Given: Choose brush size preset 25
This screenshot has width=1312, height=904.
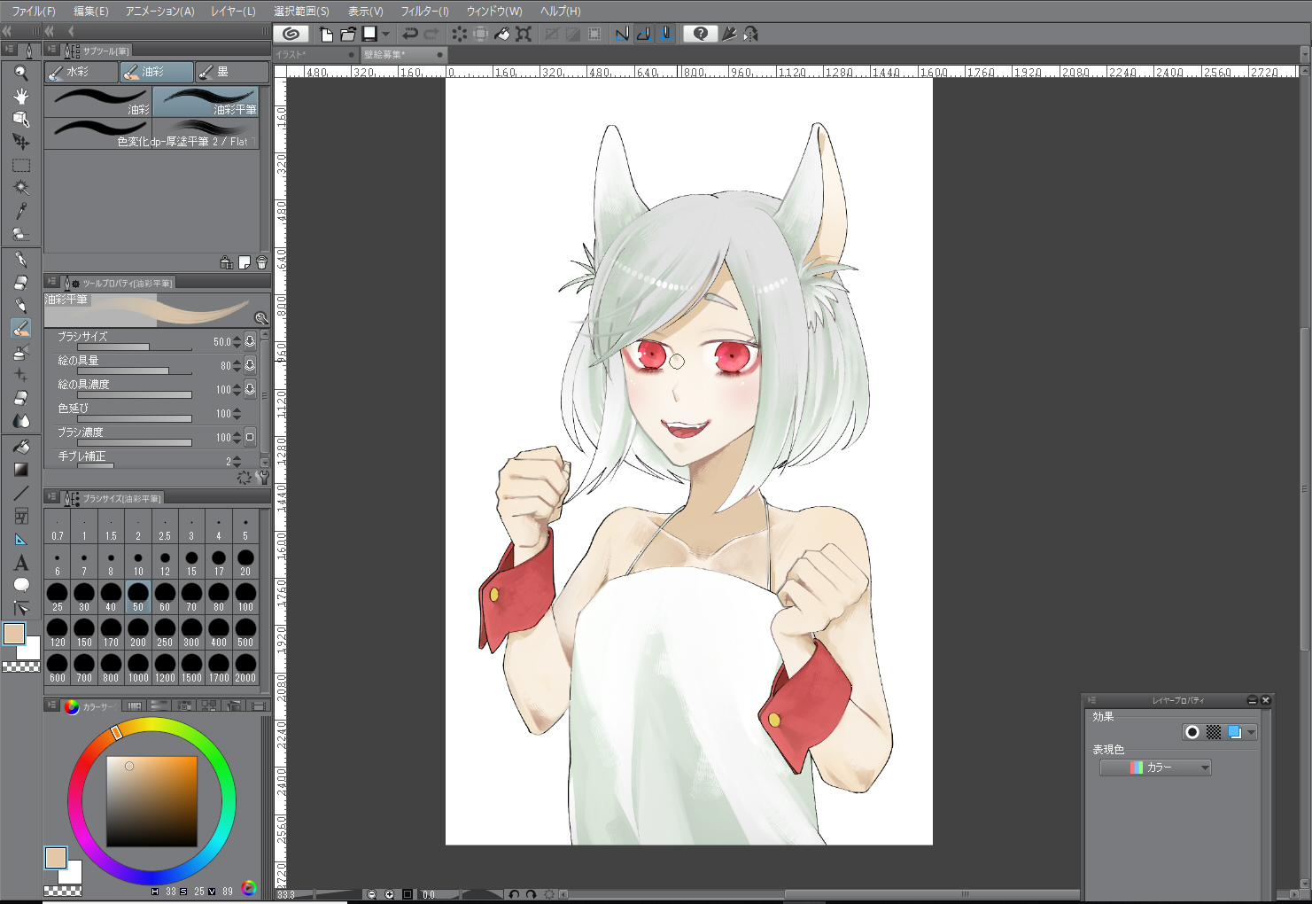Looking at the screenshot, I should pos(58,597).
